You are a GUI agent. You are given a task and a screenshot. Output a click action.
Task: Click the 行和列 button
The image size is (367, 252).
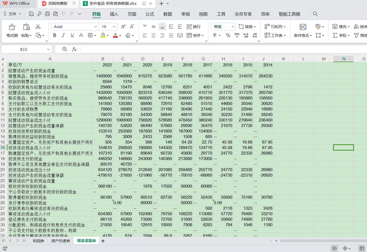click(x=275, y=27)
